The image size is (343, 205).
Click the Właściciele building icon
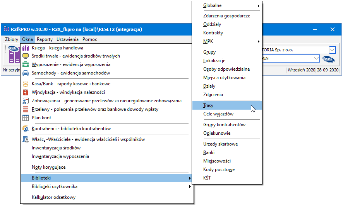(x=26, y=139)
